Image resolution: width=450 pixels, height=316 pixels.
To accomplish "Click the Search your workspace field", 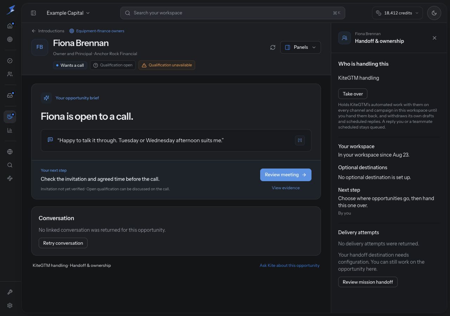I will [x=232, y=13].
